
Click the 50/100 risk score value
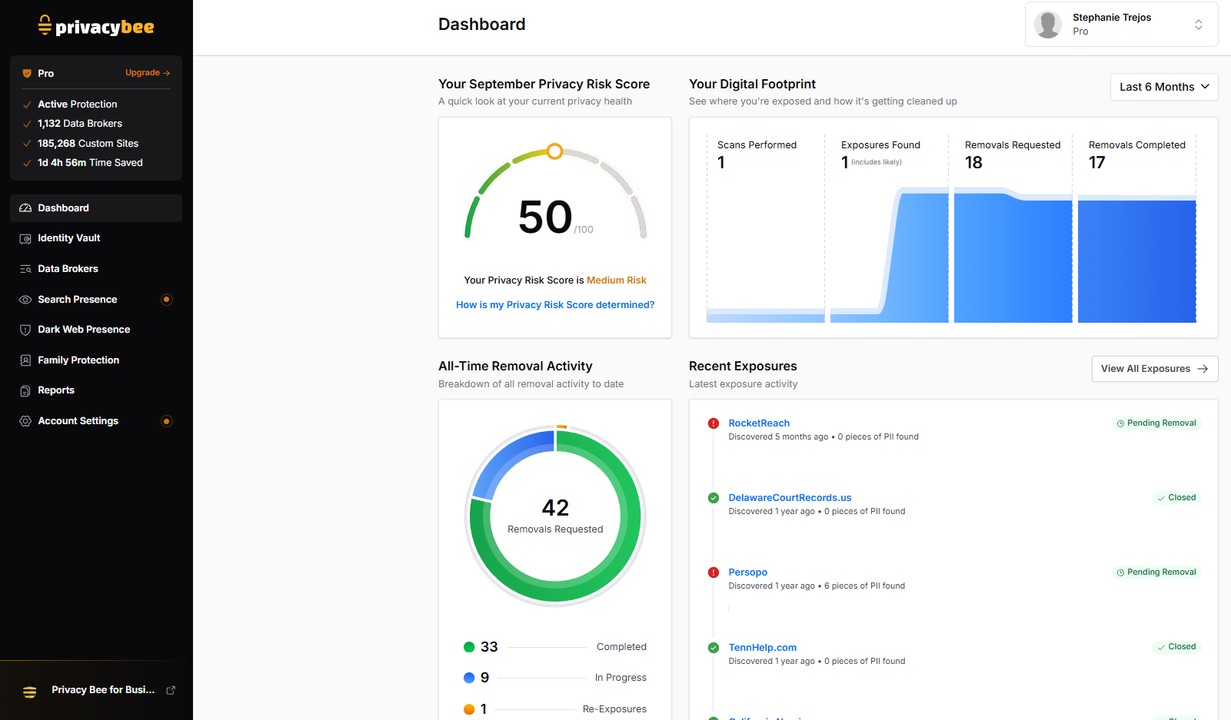tap(555, 217)
